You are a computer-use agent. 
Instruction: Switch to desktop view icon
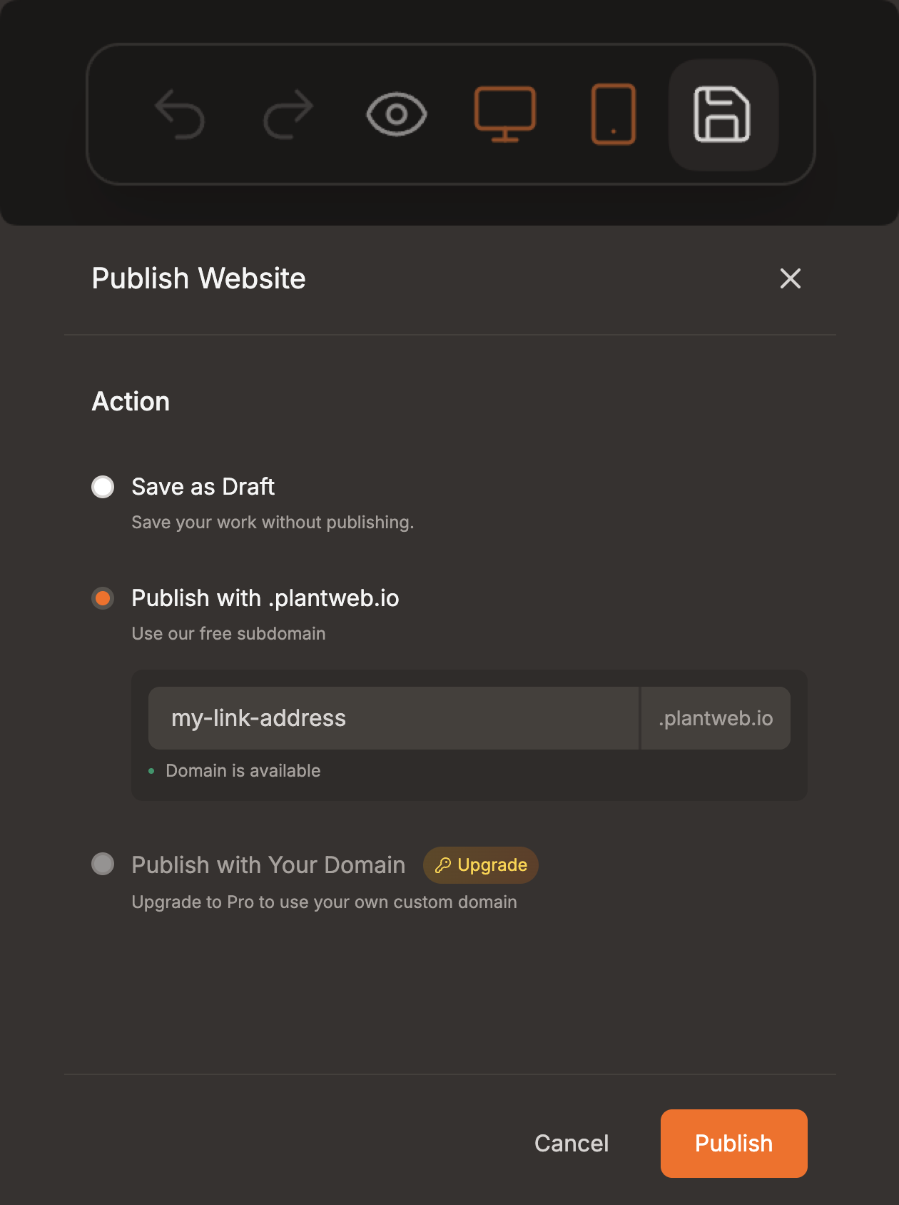pyautogui.click(x=505, y=114)
